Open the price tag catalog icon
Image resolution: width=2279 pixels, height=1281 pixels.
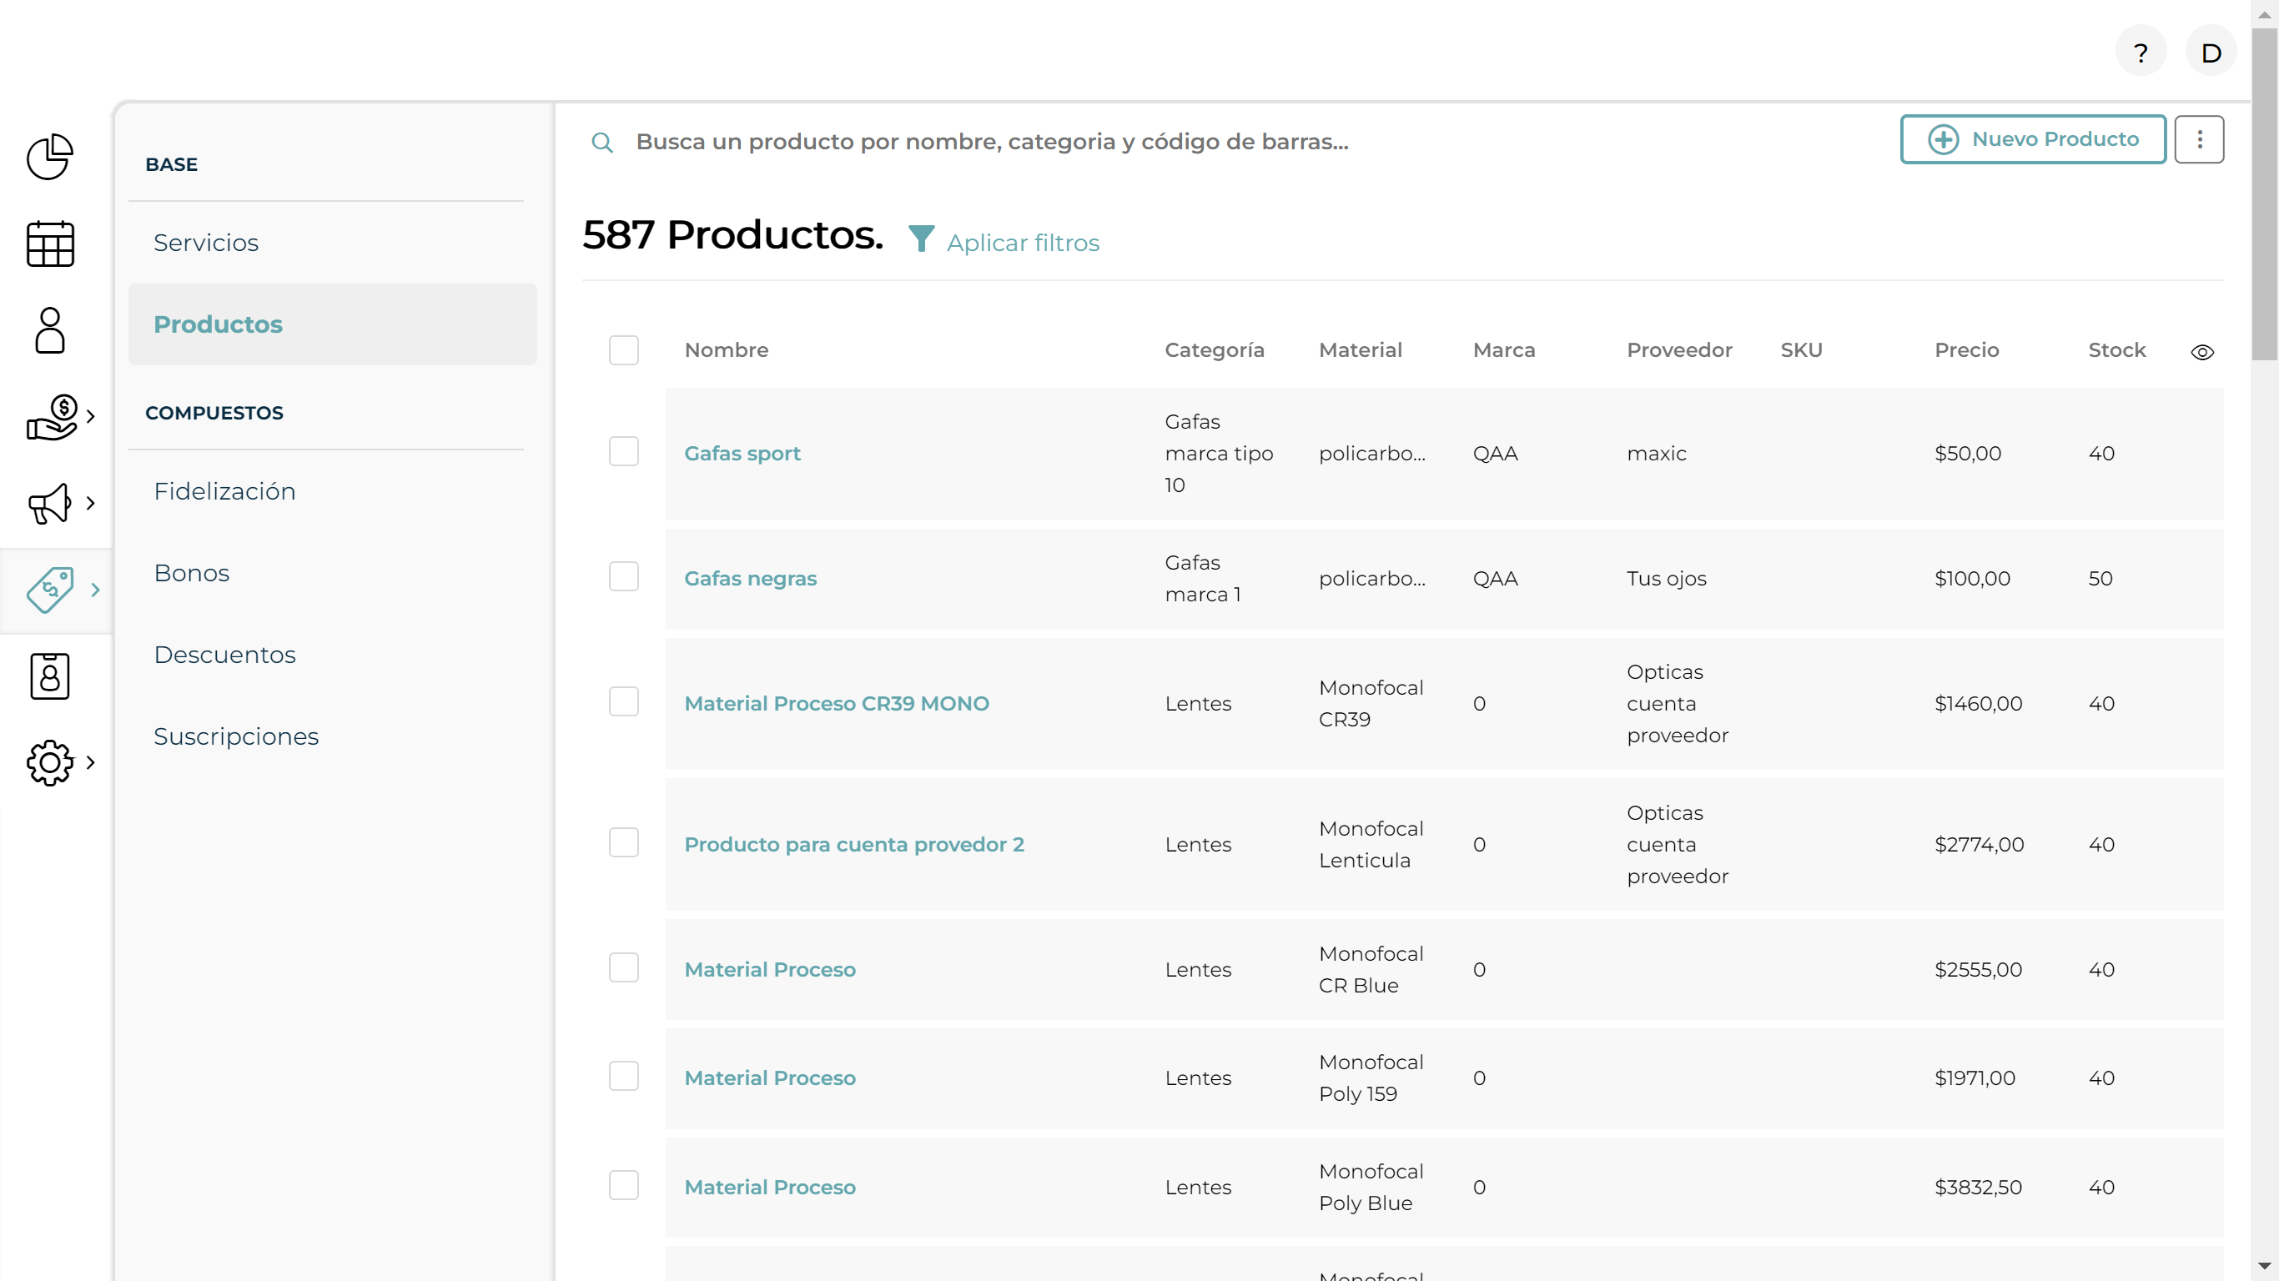pyautogui.click(x=50, y=590)
